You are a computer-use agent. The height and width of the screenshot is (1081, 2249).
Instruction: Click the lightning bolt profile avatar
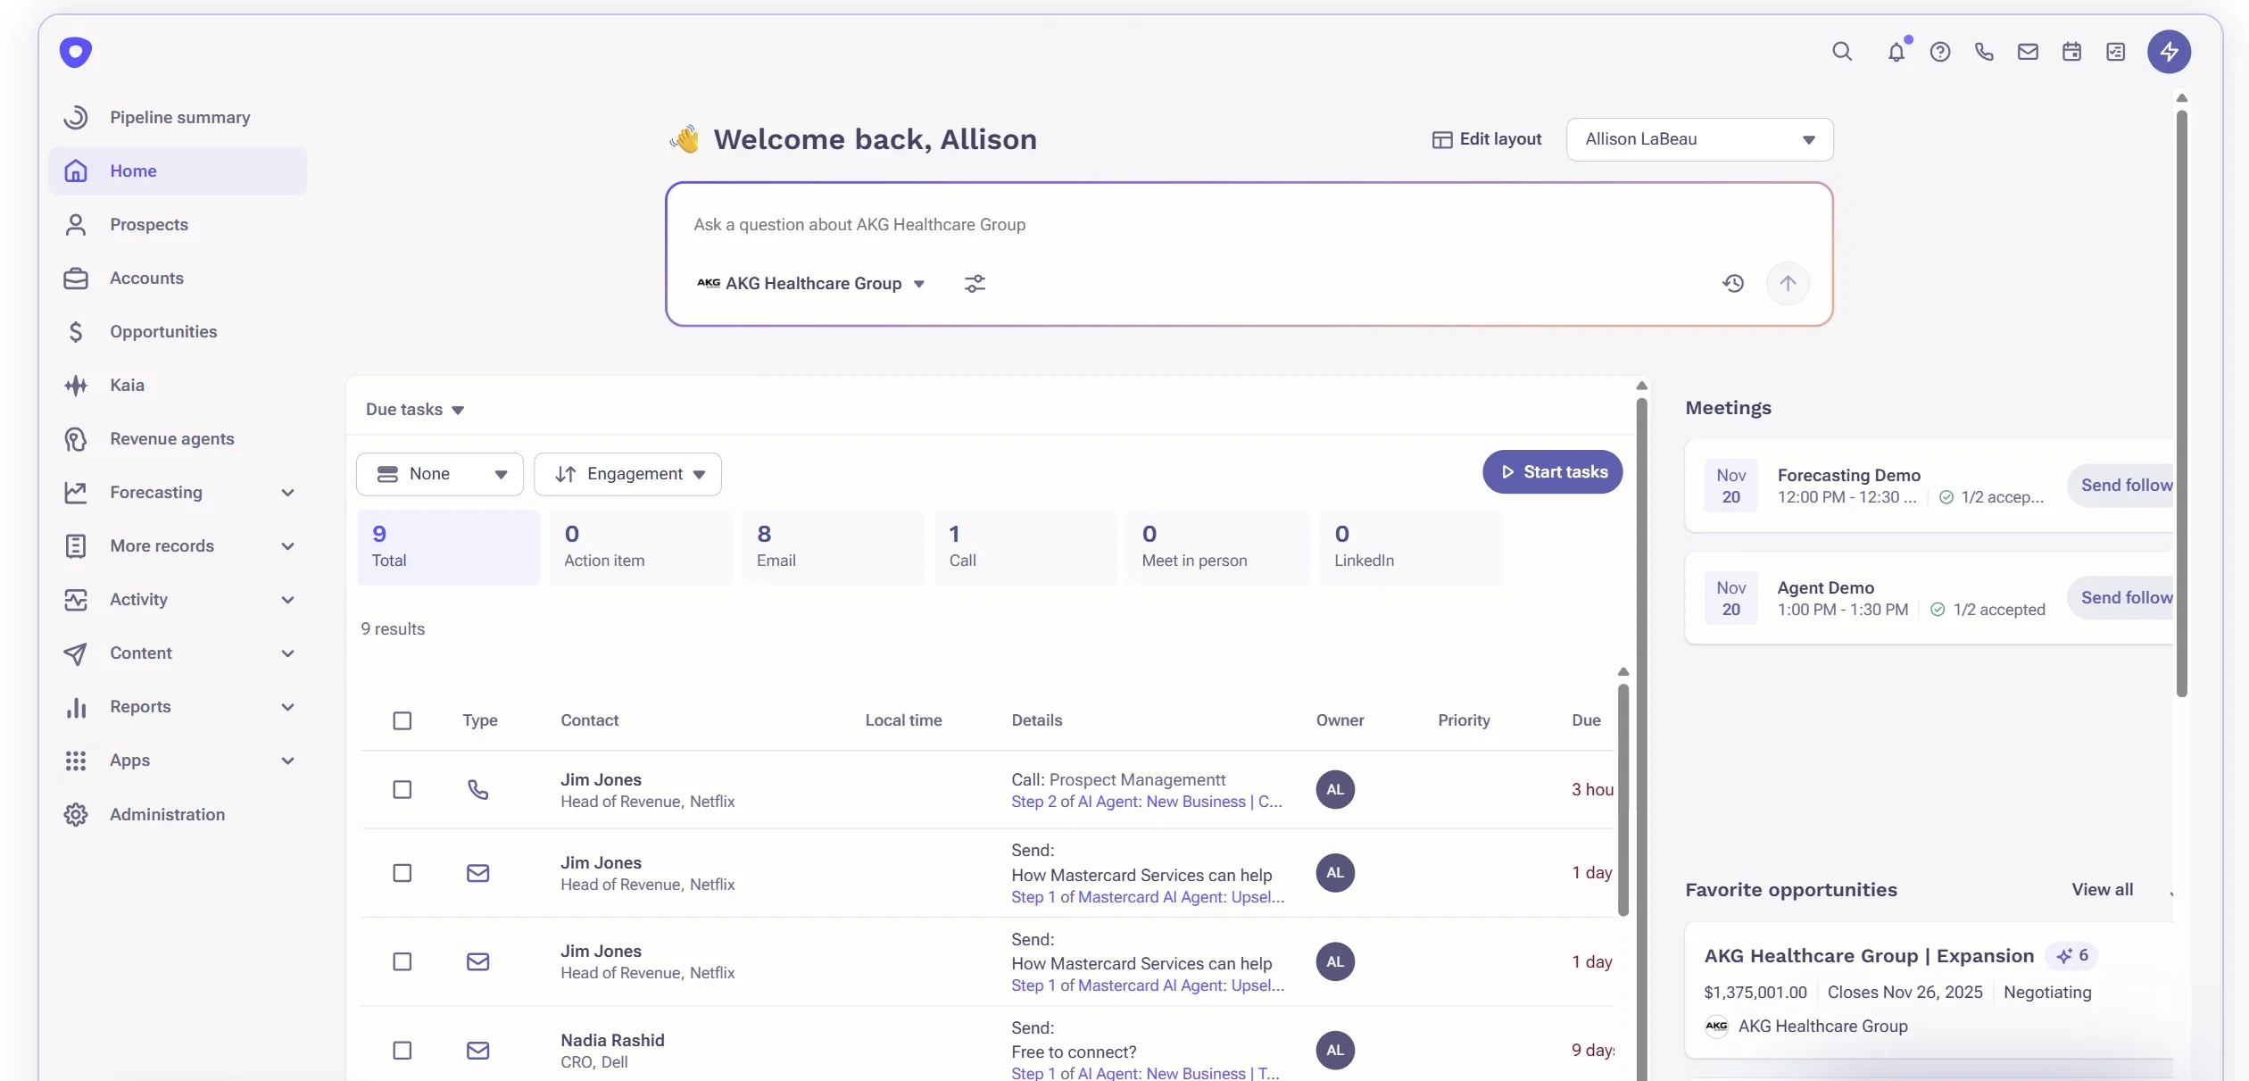click(2169, 52)
